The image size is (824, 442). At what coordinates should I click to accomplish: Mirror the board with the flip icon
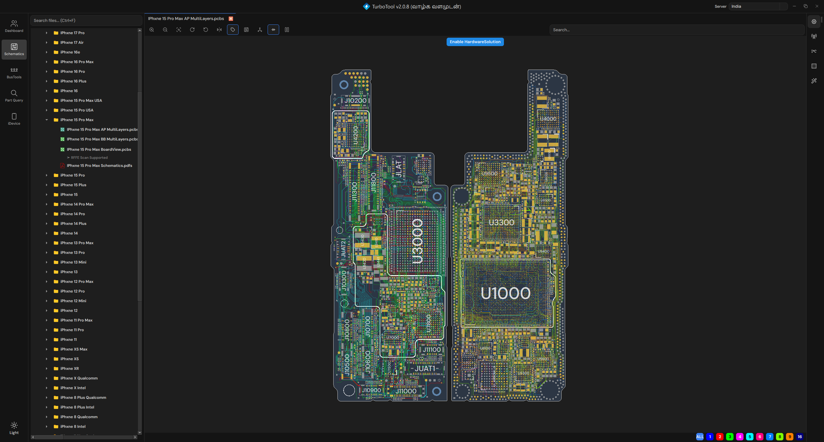click(219, 30)
